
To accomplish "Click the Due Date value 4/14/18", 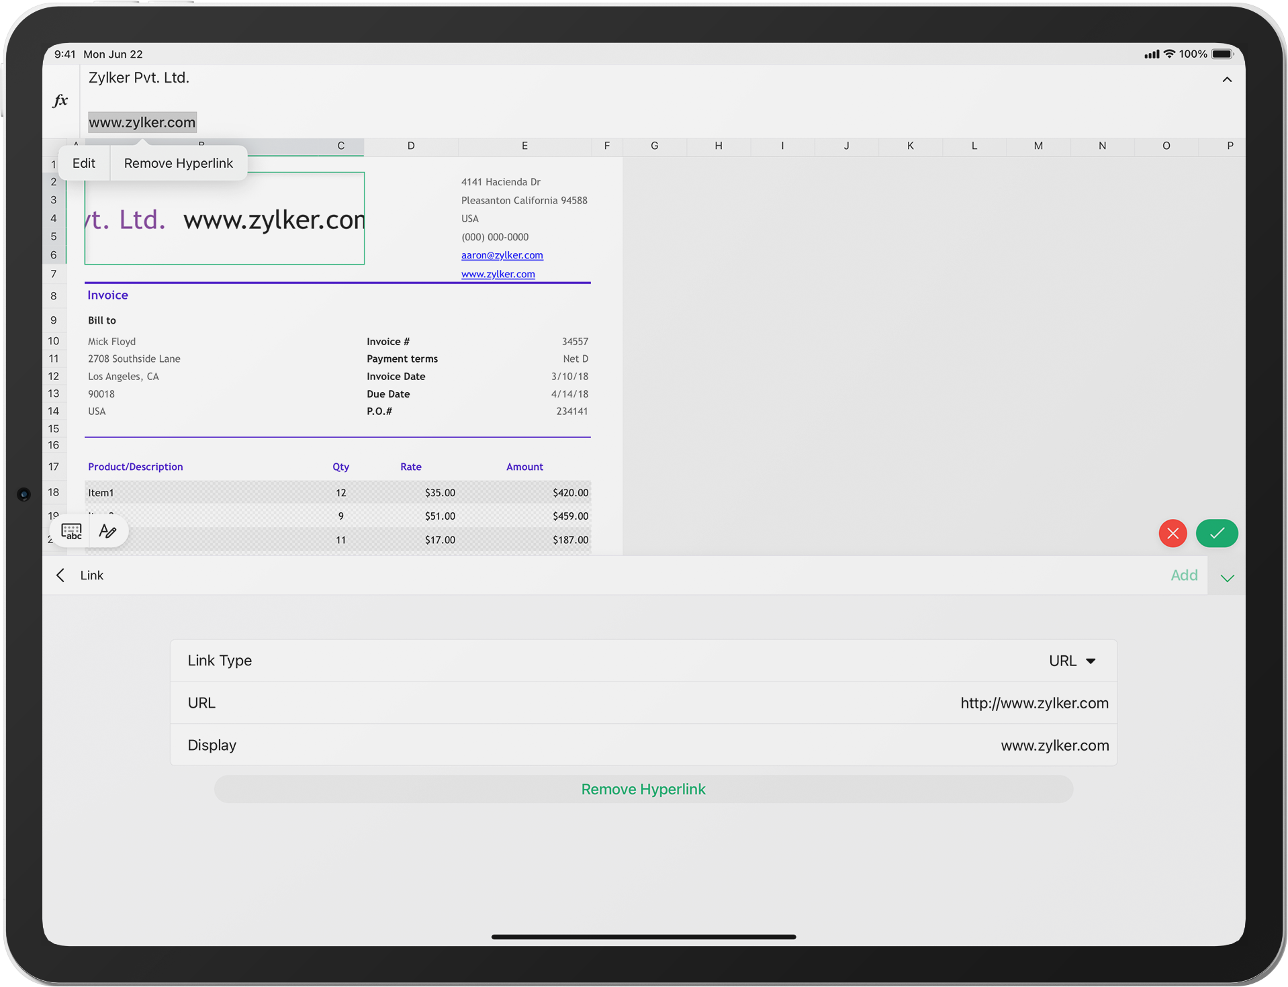I will [x=569, y=394].
